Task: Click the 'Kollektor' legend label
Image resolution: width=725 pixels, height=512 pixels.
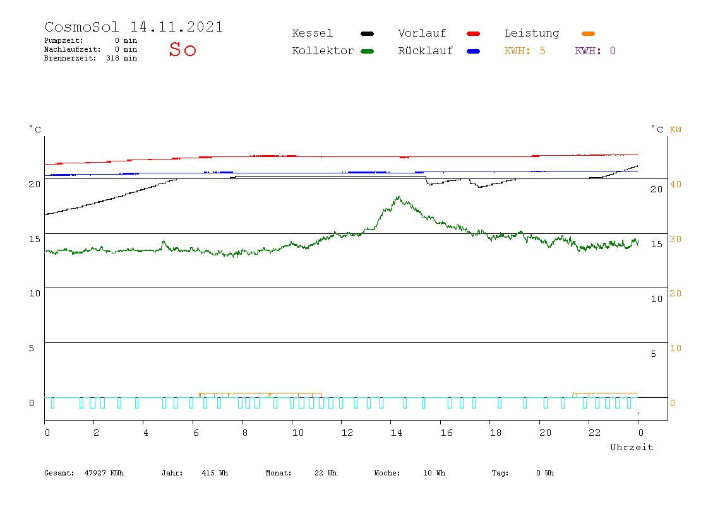Action: (x=323, y=51)
